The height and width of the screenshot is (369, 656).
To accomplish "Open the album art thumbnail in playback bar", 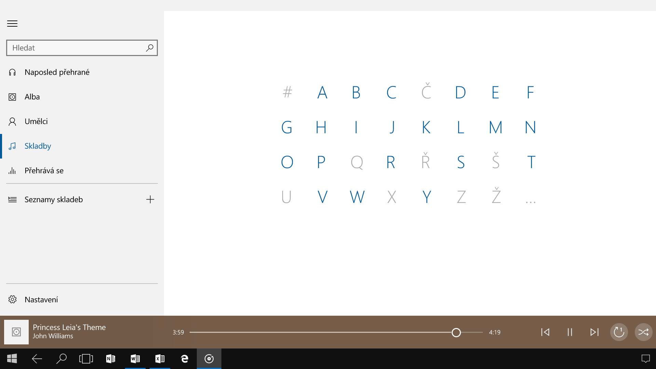I will tap(16, 332).
